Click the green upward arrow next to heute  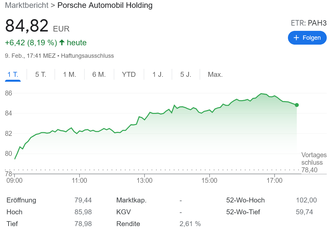62,42
